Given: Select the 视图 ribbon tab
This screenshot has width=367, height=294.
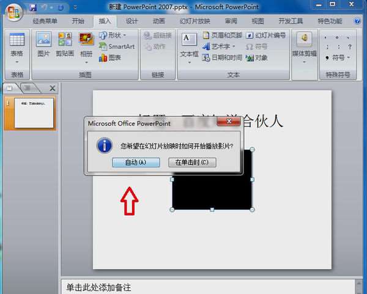Looking at the screenshot, I should (x=258, y=21).
